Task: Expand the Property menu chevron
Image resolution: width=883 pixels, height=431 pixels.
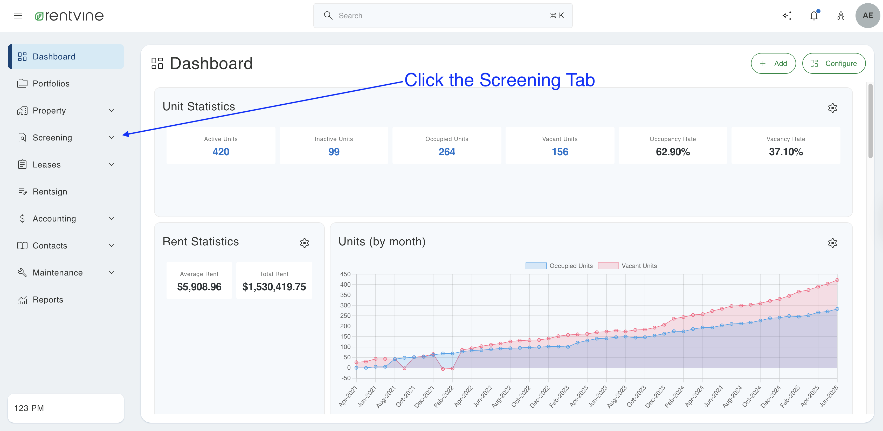Action: coord(111,111)
